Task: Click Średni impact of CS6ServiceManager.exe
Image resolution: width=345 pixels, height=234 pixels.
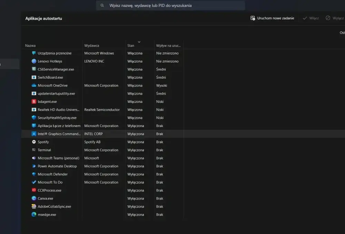Action: (x=161, y=69)
